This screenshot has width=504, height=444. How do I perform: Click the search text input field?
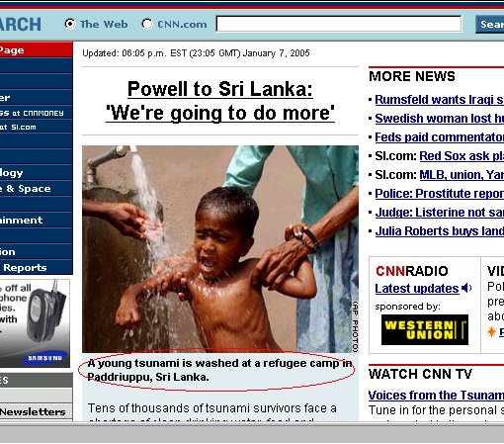339,24
